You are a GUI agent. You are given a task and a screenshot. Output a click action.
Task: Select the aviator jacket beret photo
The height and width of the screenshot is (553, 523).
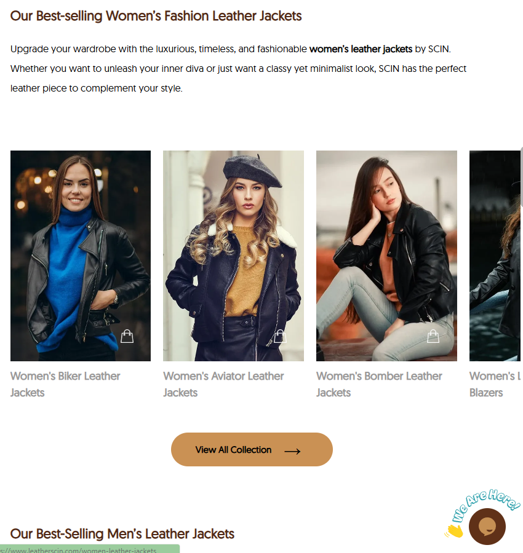[233, 256]
